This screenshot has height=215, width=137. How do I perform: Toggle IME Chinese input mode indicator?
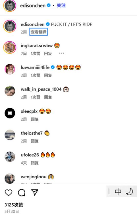118,192
